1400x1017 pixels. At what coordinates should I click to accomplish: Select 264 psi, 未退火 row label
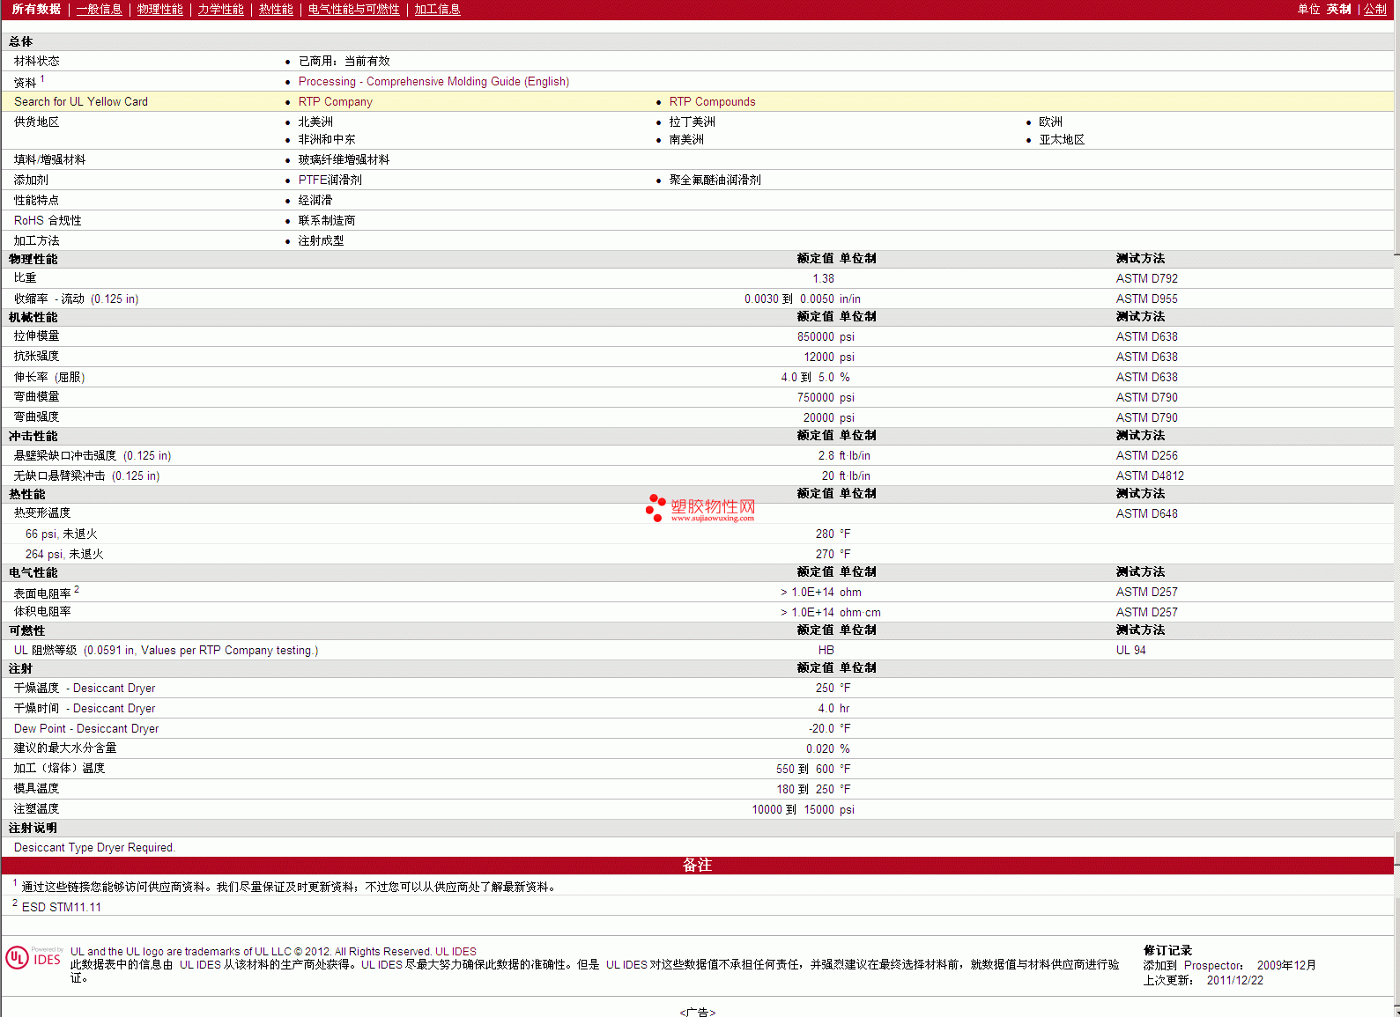pyautogui.click(x=64, y=554)
